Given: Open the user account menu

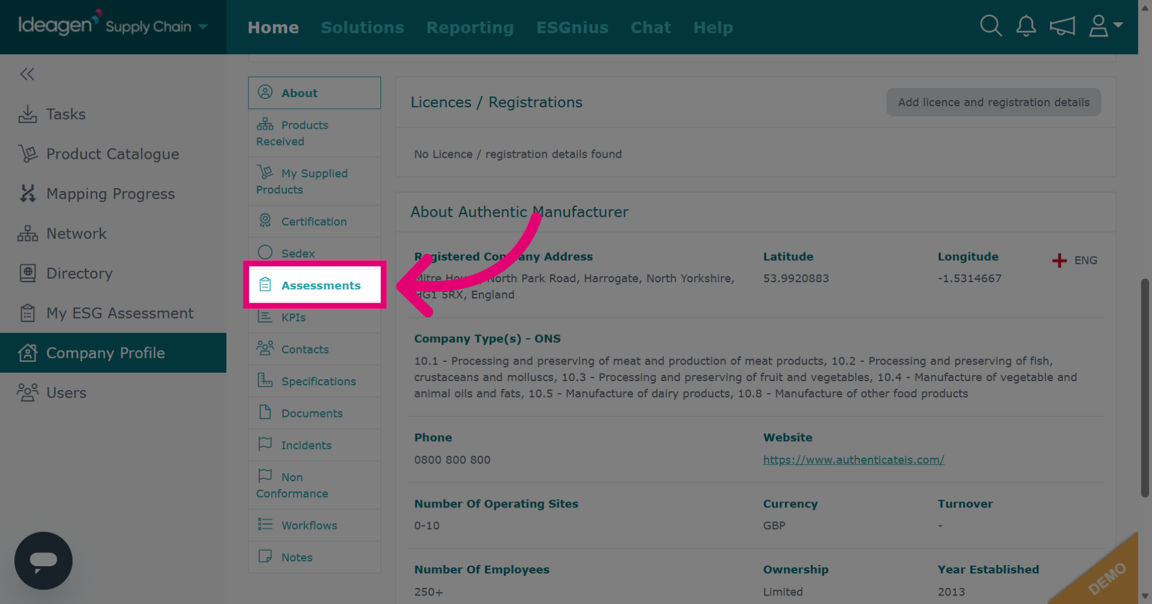Looking at the screenshot, I should 1106,26.
